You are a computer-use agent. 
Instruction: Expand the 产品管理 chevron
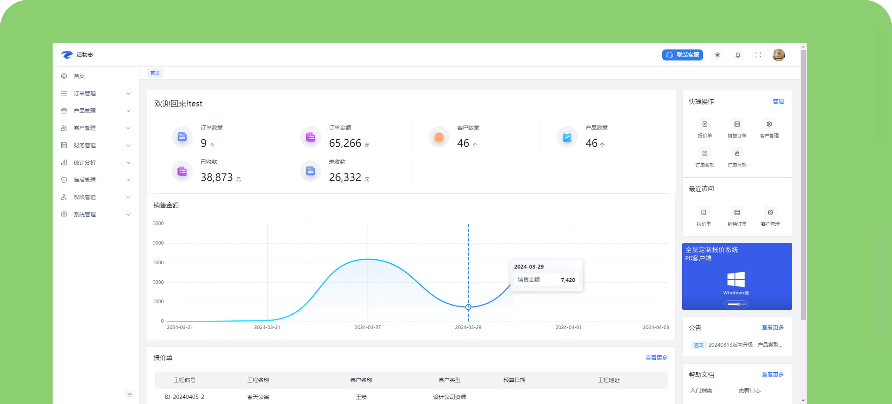pos(128,111)
